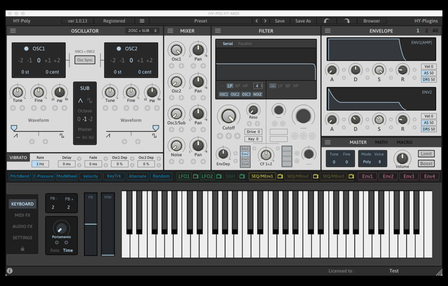Open the Filter panel hamburger menu
This screenshot has width=448, height=286.
tap(218, 31)
